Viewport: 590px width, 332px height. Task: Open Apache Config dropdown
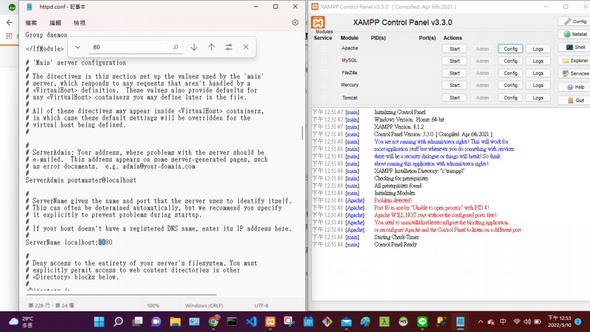(x=510, y=49)
